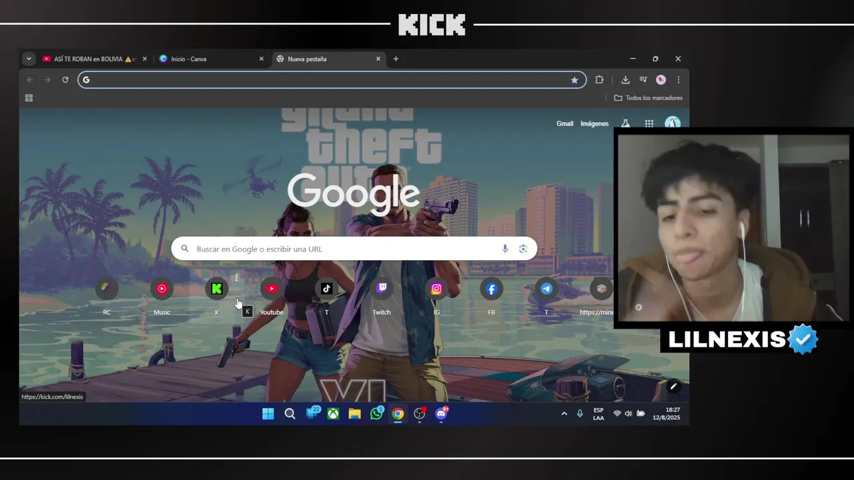
Task: Go back to previous page
Action: (x=29, y=80)
